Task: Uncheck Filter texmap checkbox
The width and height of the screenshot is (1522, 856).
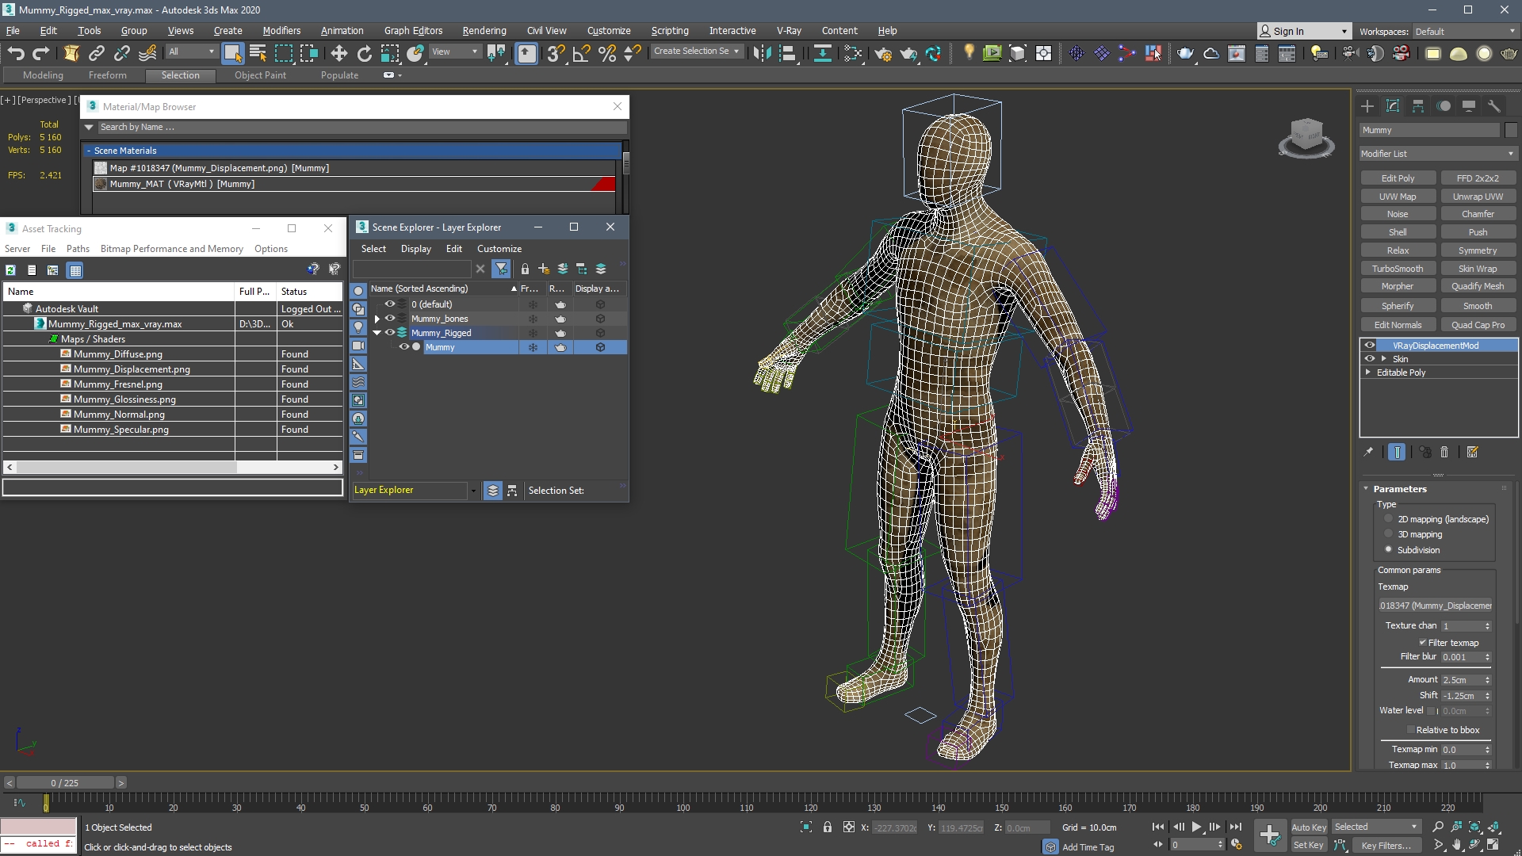Action: [x=1422, y=643]
